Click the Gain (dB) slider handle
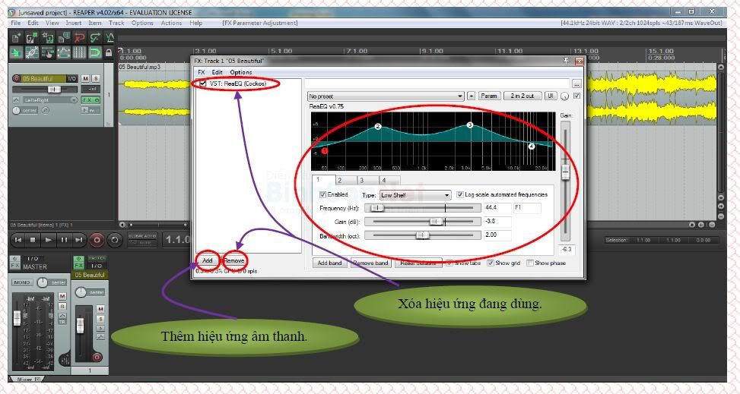Screen dimensions: 740x394 tap(436, 222)
